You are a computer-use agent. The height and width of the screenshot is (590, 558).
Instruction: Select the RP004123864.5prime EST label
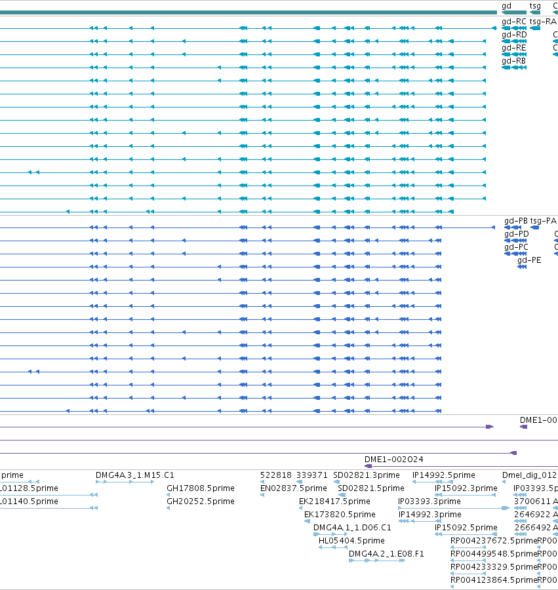point(494,580)
